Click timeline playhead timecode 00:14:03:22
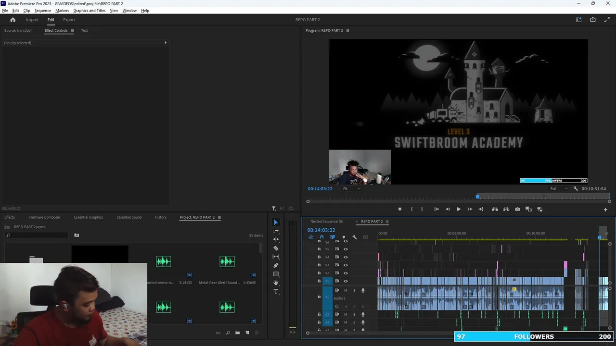The image size is (616, 346). tap(321, 230)
